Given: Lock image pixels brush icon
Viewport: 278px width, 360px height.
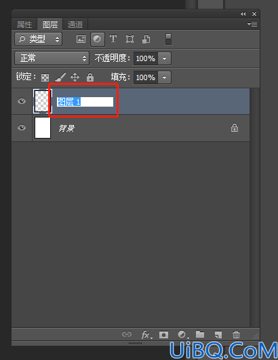Looking at the screenshot, I should coord(60,77).
